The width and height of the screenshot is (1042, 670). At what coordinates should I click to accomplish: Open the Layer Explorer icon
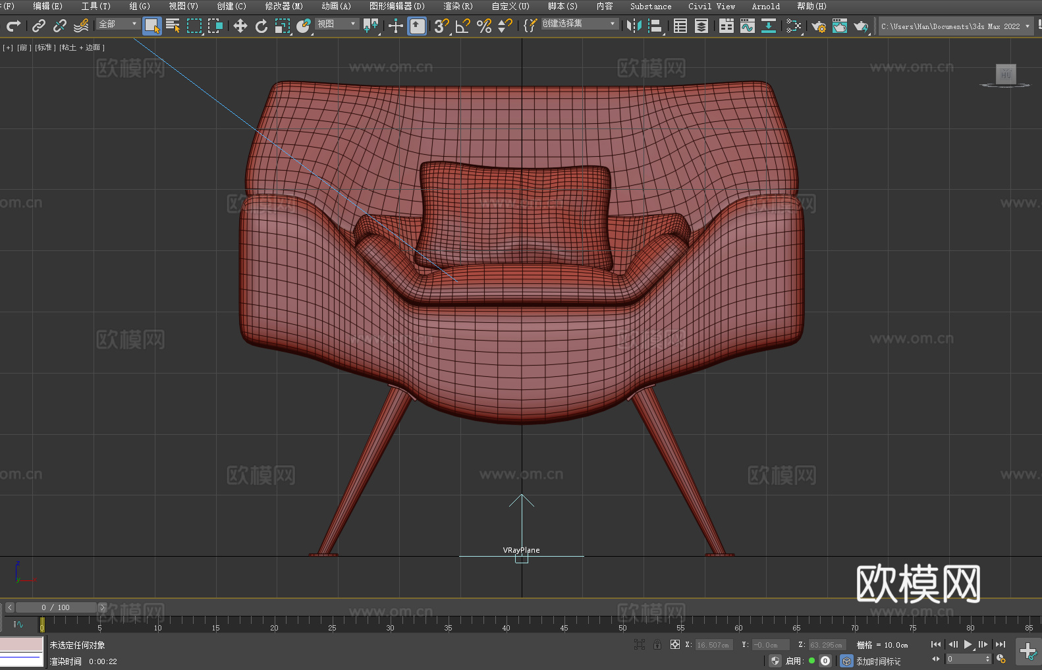pos(701,26)
